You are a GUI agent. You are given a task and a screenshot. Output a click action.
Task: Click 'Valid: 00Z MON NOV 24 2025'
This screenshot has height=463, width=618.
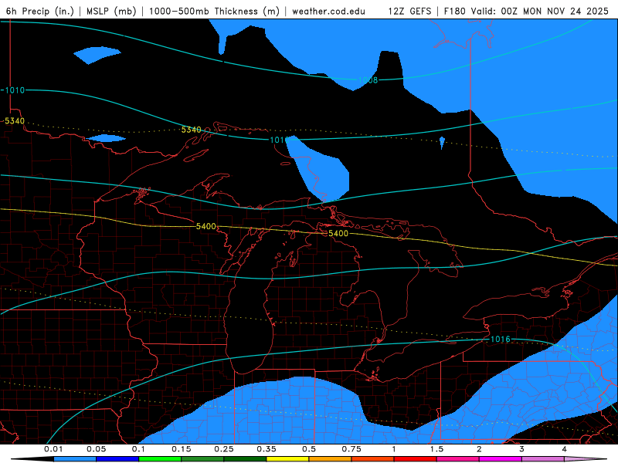[x=540, y=11]
